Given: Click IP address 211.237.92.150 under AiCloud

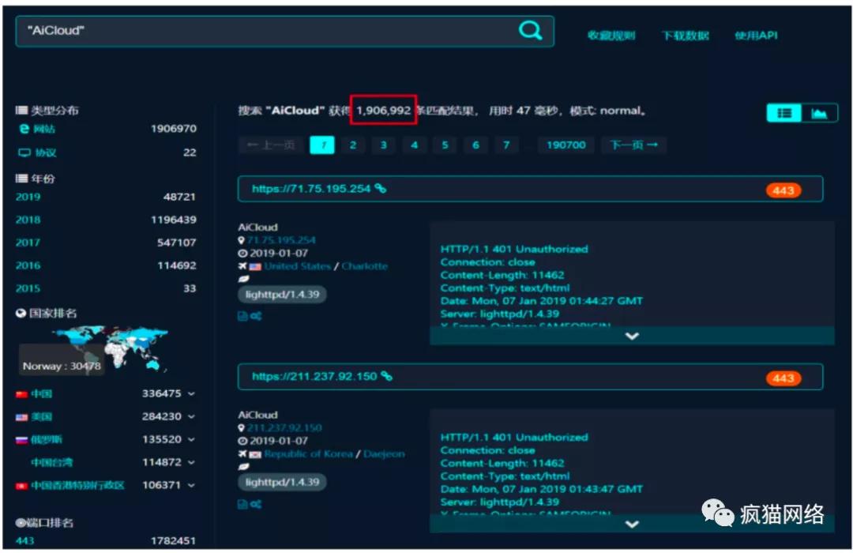Looking at the screenshot, I should [284, 428].
